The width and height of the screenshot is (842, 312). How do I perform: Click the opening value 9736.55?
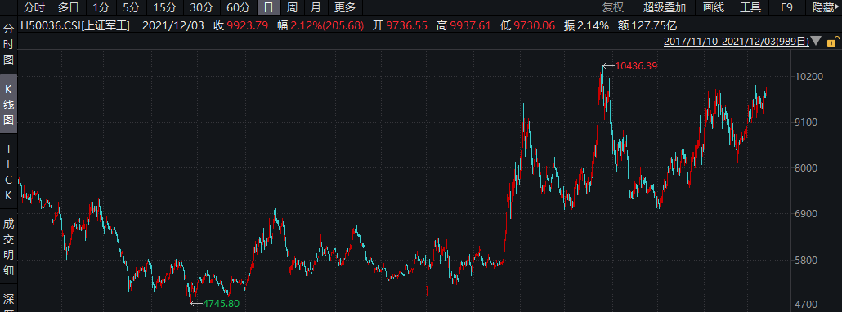(x=407, y=25)
